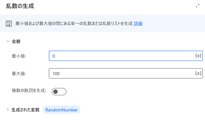Select the RandomNumber variable chip

coord(61,110)
